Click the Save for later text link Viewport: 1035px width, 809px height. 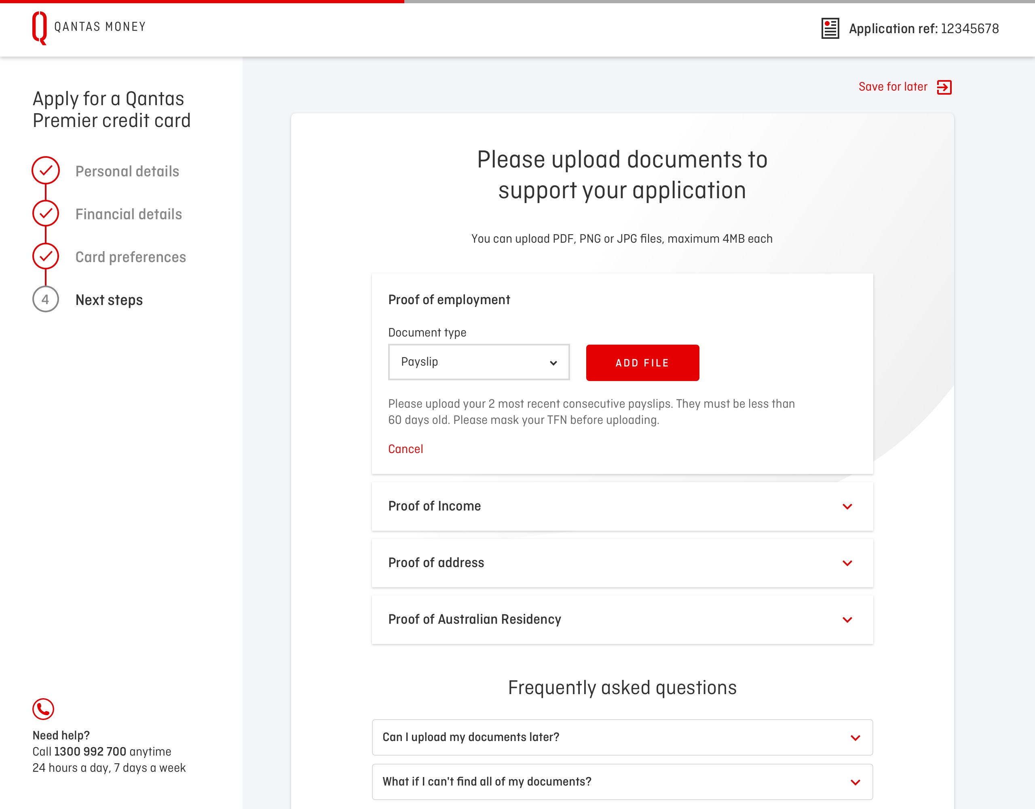point(893,87)
